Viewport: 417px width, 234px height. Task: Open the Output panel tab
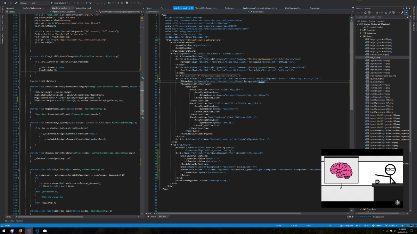click(x=19, y=221)
